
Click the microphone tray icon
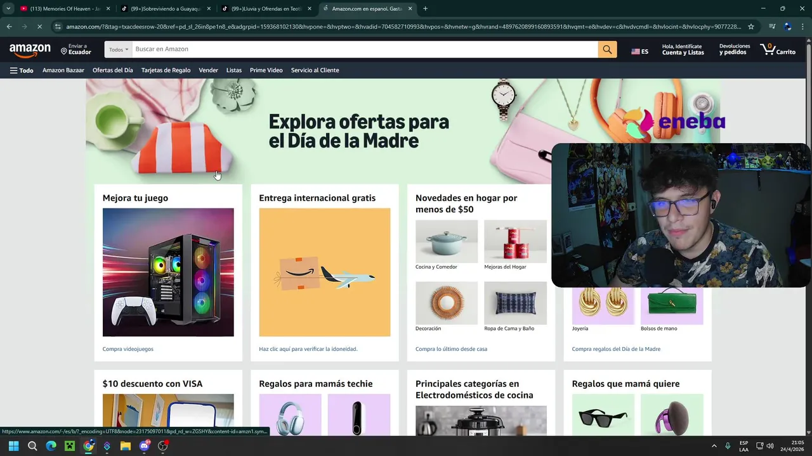click(728, 446)
